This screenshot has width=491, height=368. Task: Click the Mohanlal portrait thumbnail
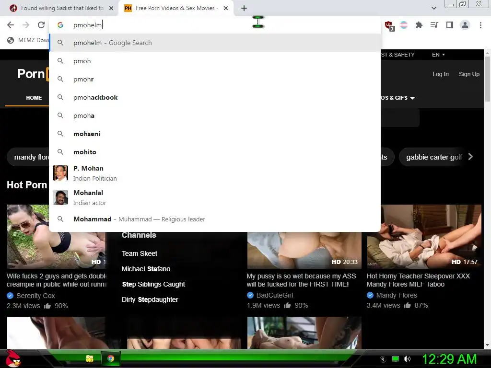(x=60, y=197)
